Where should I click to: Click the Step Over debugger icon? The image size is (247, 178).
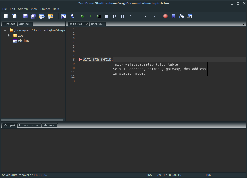(x=139, y=16)
